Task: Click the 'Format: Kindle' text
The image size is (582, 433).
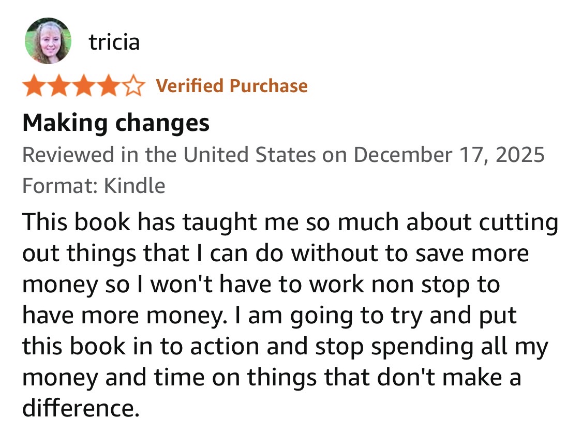Action: pyautogui.click(x=94, y=185)
